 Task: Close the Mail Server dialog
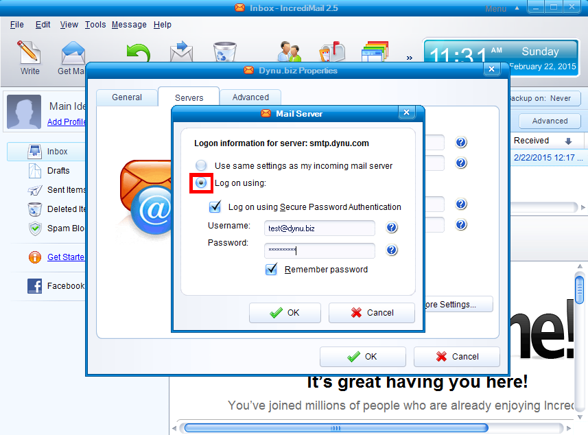pyautogui.click(x=406, y=113)
